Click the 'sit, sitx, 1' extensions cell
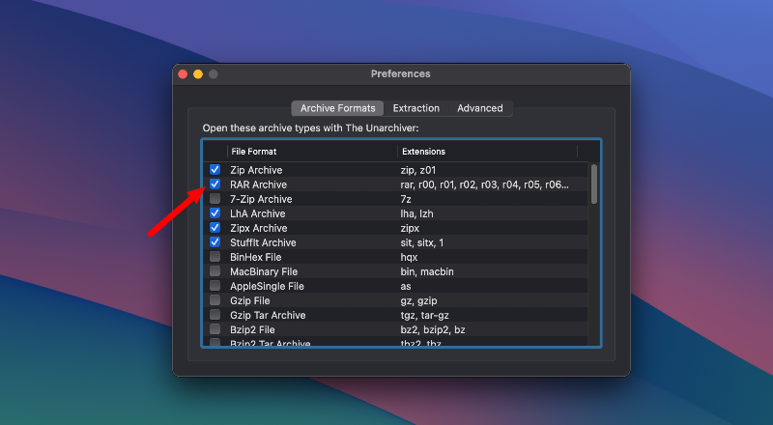773x425 pixels. click(x=422, y=242)
